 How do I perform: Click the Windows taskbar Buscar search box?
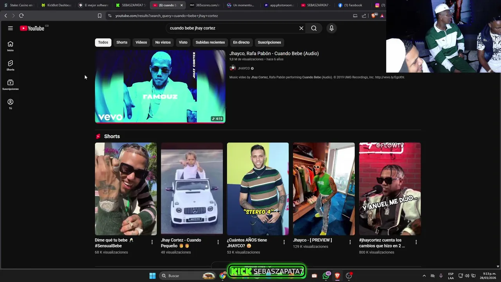pos(188,276)
